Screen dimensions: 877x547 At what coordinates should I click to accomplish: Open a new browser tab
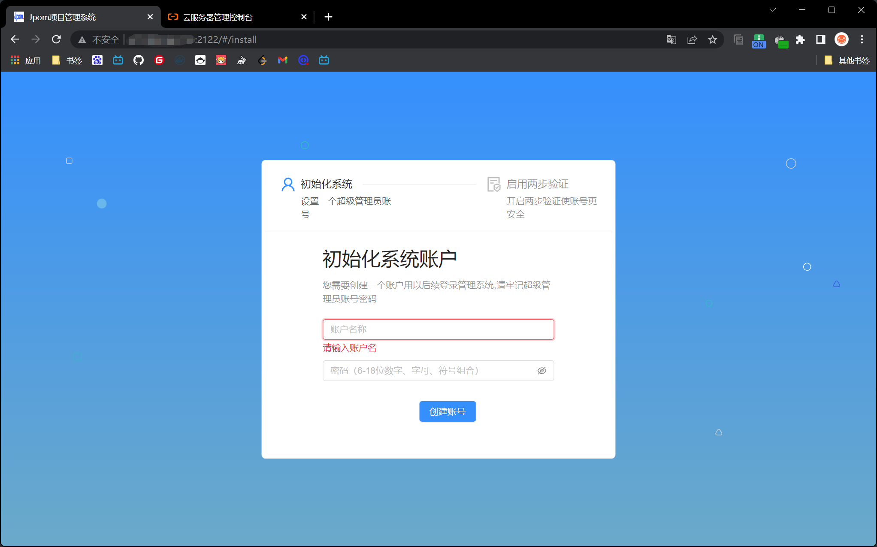click(x=328, y=17)
